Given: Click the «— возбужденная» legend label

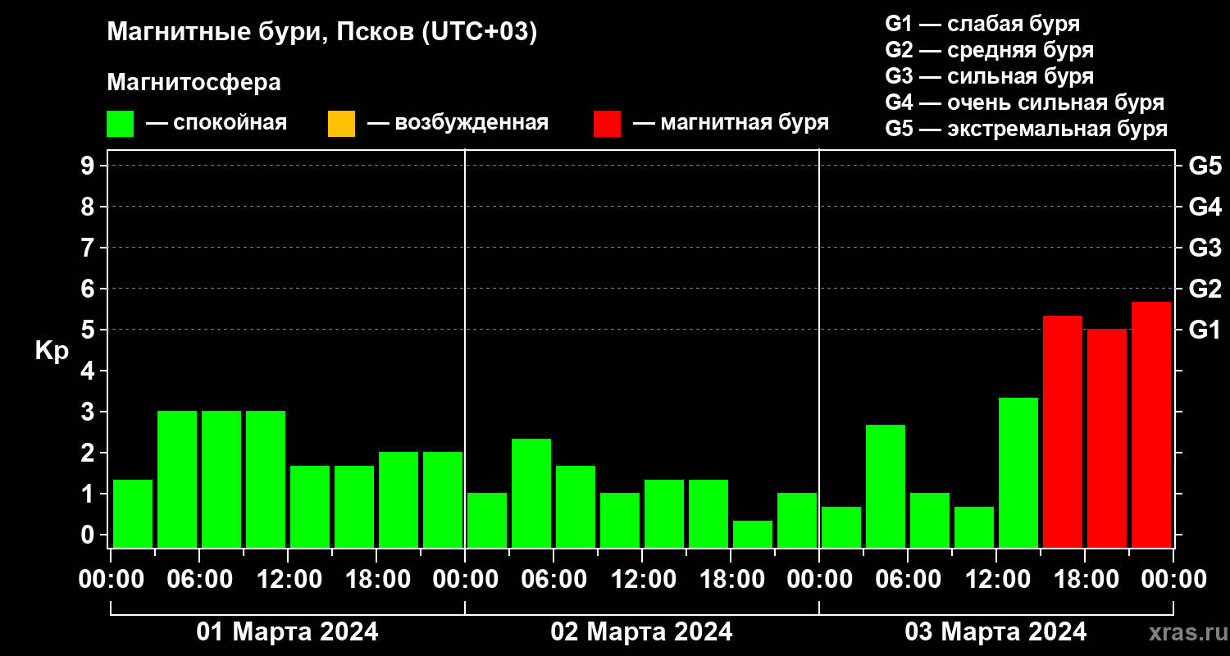Looking at the screenshot, I should pyautogui.click(x=458, y=123).
